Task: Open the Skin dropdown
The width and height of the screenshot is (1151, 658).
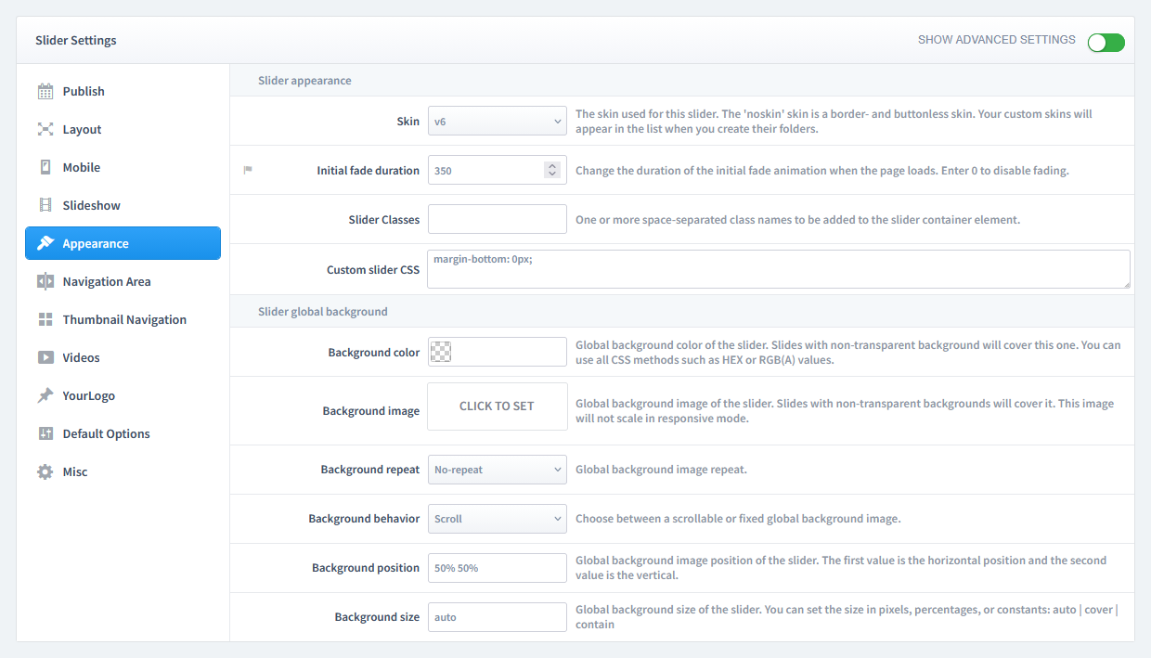Action: [x=497, y=121]
